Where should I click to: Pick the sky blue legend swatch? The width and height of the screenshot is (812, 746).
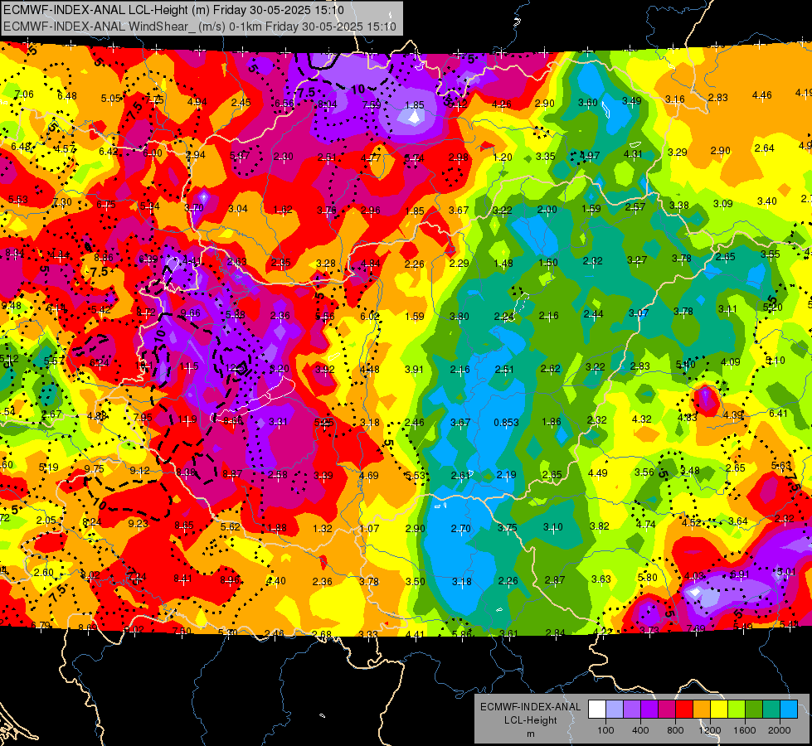point(789,710)
